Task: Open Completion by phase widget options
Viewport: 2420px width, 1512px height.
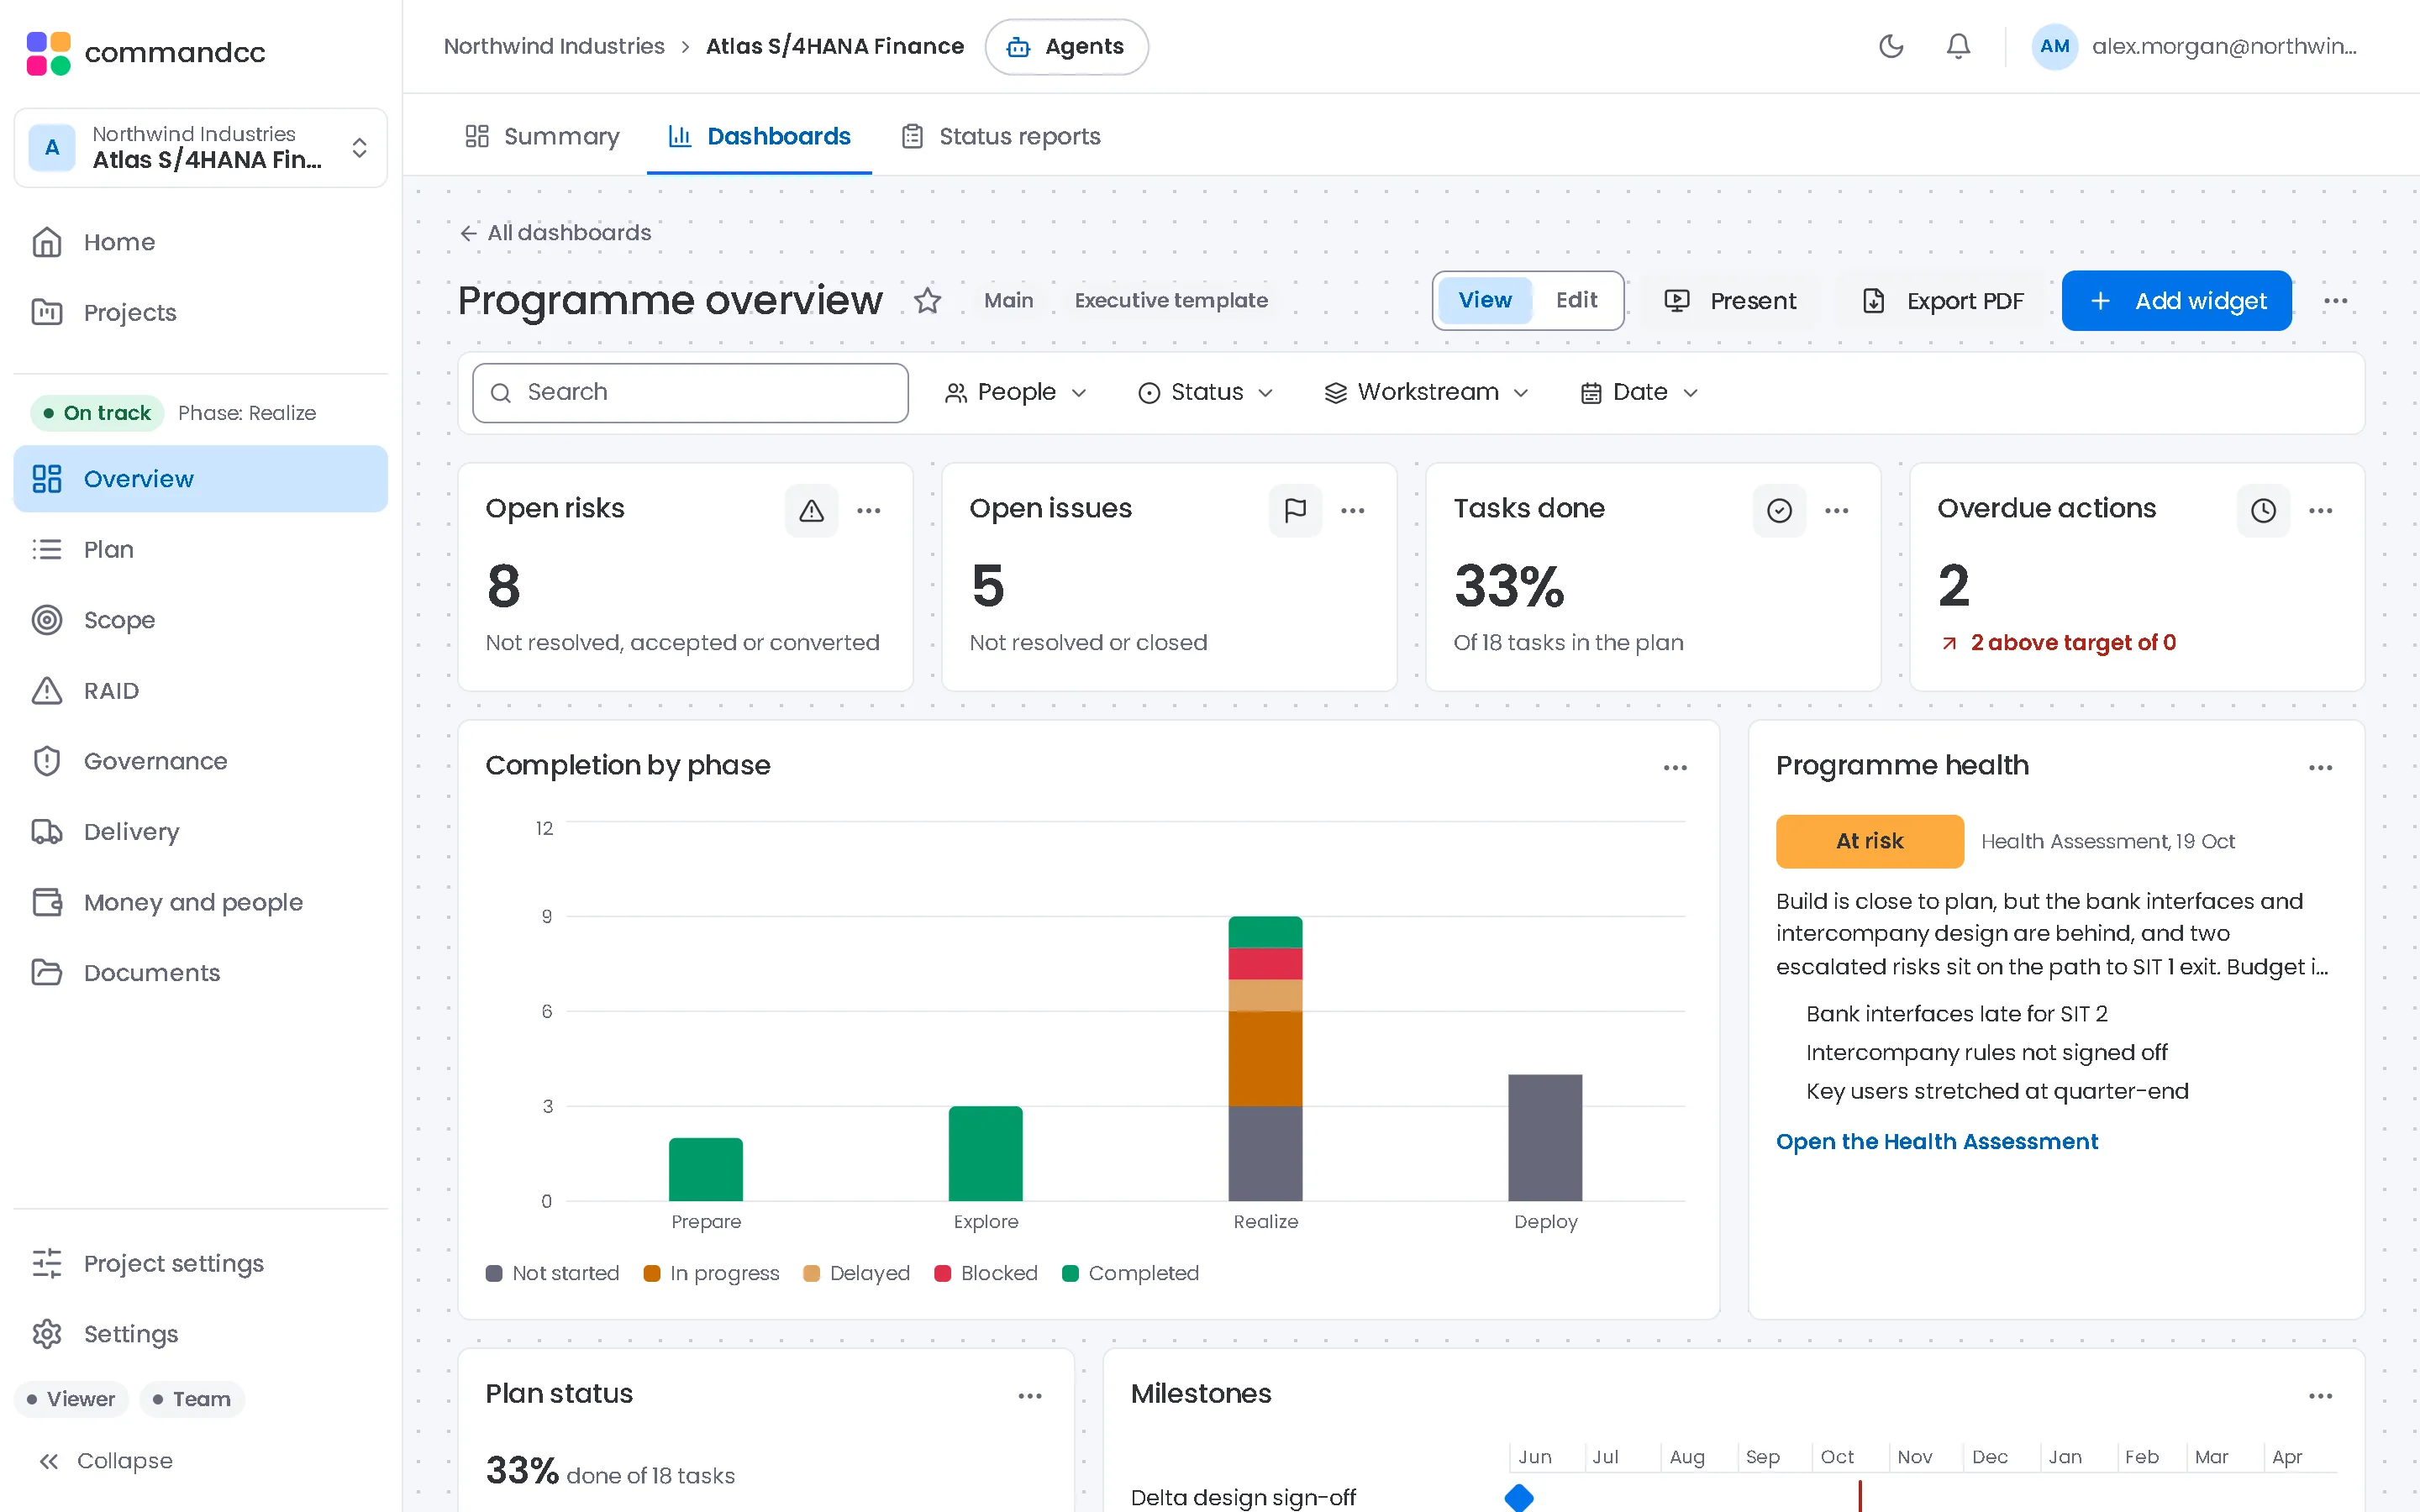Action: [1675, 767]
